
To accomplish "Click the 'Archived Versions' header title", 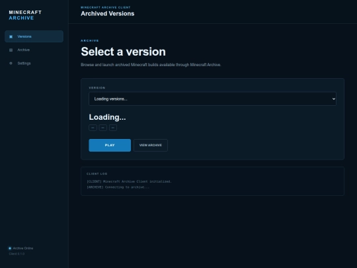I will [108, 14].
